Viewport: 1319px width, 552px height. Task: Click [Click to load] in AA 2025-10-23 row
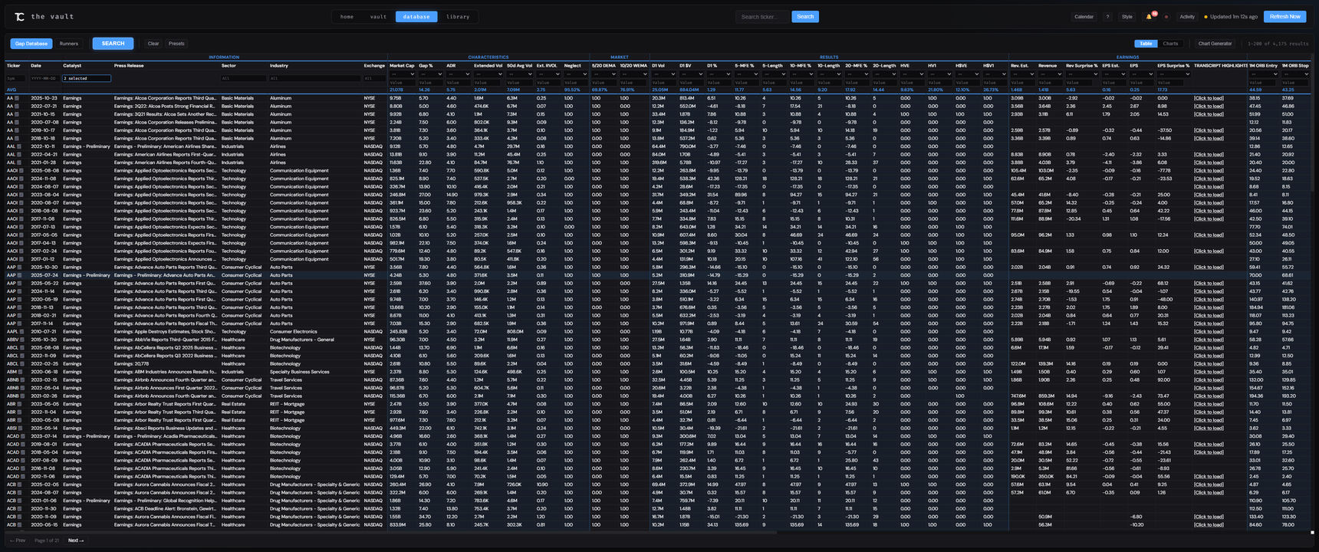click(1209, 98)
